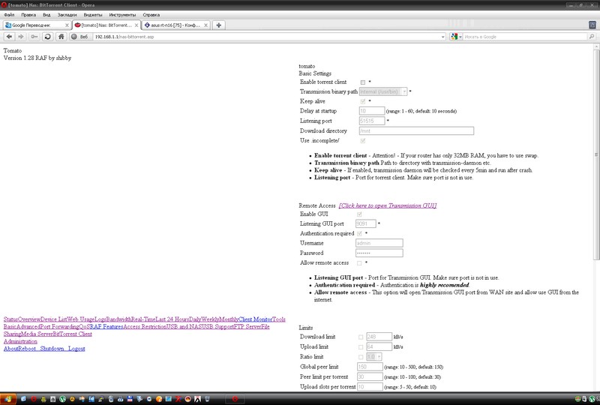
Task: Open the floppy disk icon in taskbar
Action: (130, 399)
